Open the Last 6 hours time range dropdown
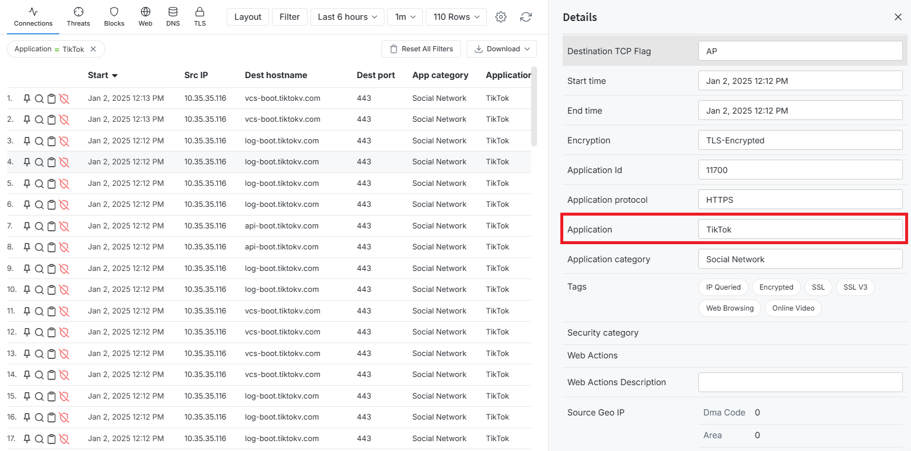Screen dimensions: 911x451 click(x=348, y=17)
